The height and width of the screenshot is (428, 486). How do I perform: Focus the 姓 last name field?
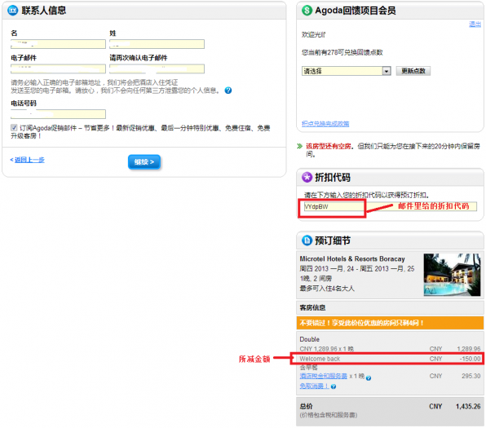point(157,44)
